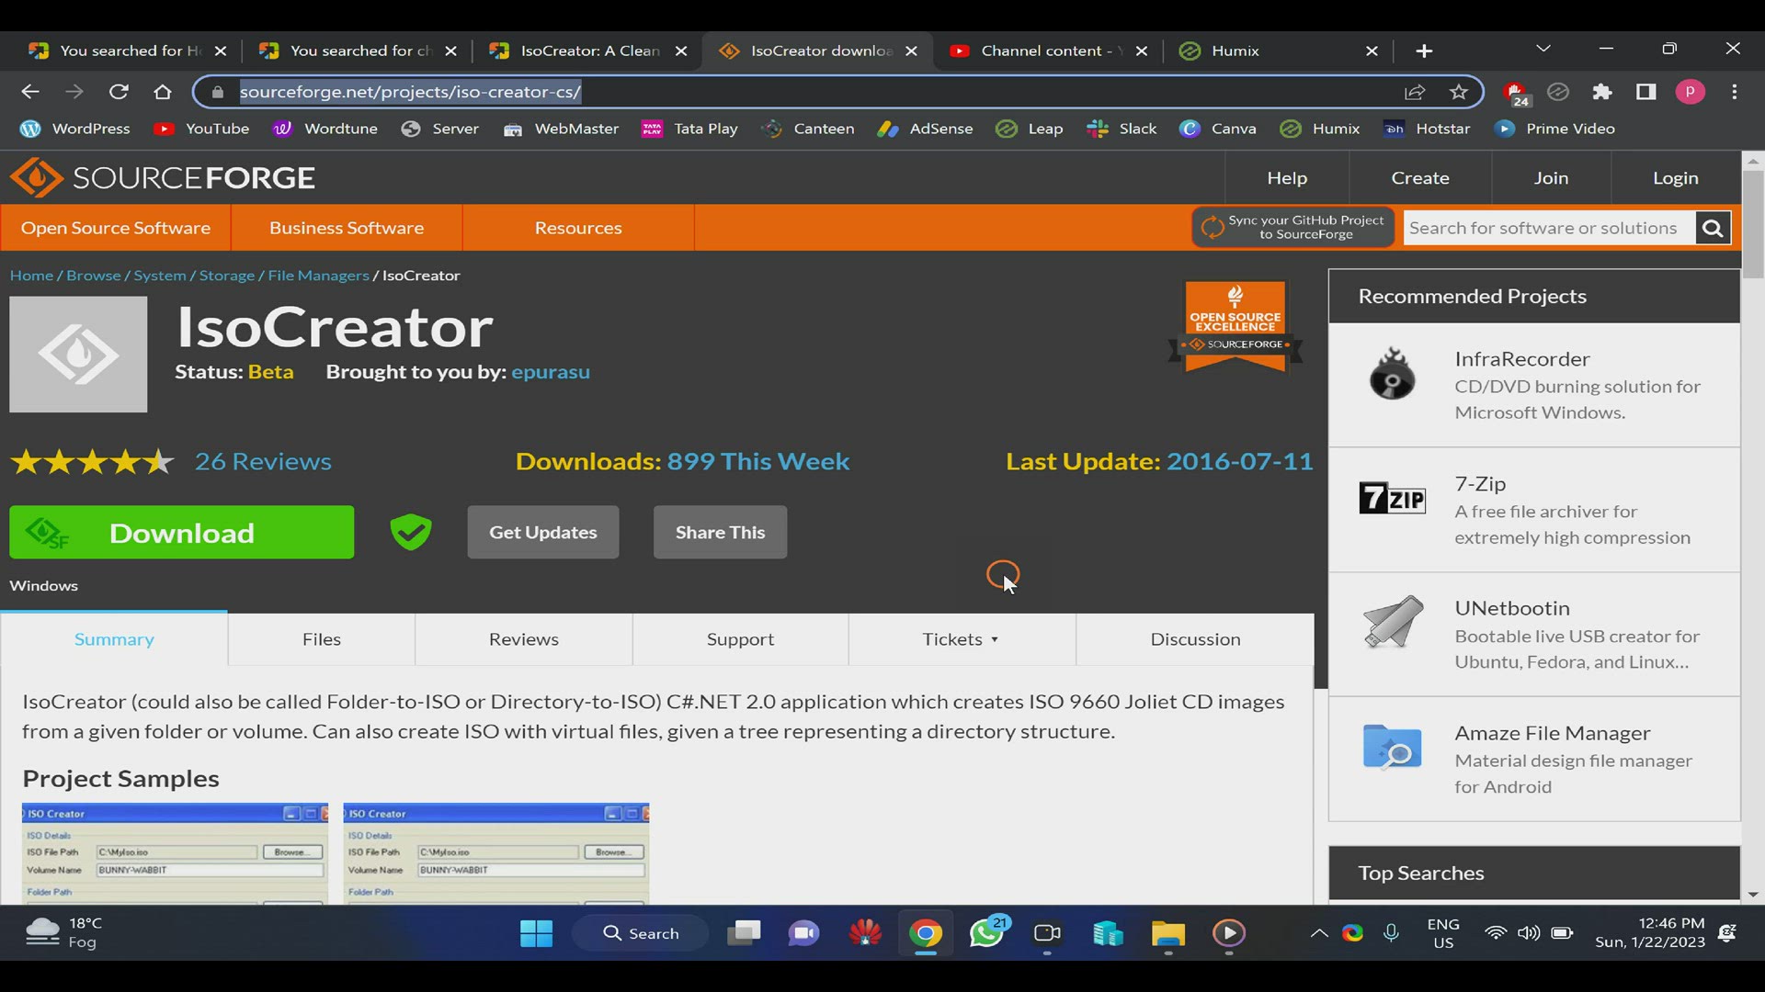Screen dimensions: 1765x992
Task: Select the Summary tab
Action: click(114, 639)
